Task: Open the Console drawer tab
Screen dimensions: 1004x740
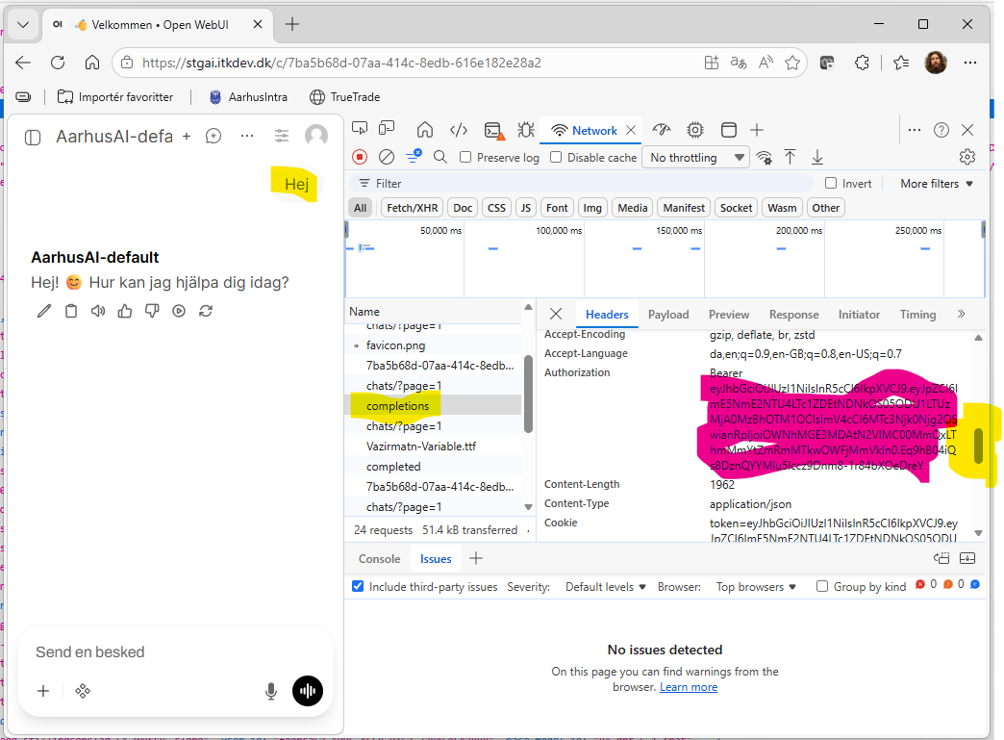Action: [x=379, y=559]
